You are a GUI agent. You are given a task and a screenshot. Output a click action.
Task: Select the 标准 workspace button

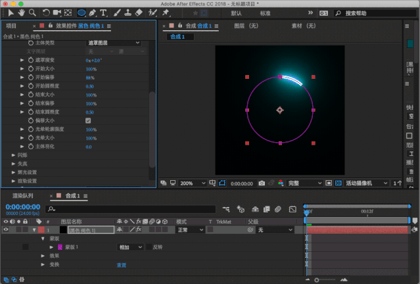(x=265, y=12)
